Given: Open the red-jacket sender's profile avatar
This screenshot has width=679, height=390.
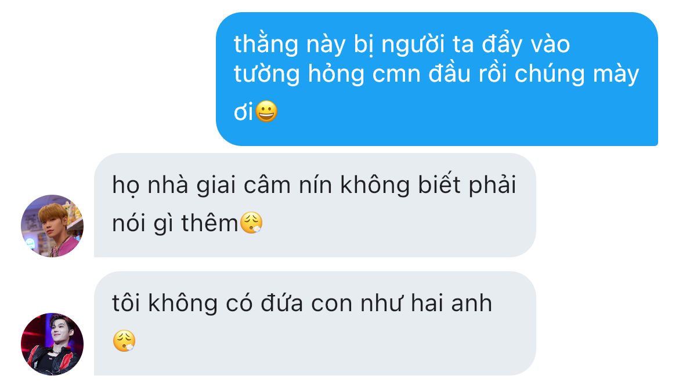Looking at the screenshot, I should 52,344.
